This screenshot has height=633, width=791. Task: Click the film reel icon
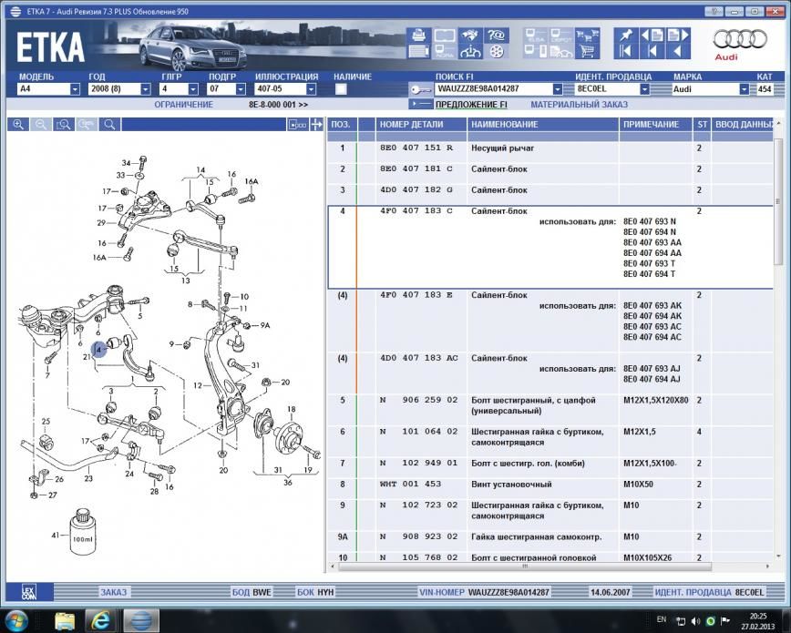pyautogui.click(x=497, y=52)
